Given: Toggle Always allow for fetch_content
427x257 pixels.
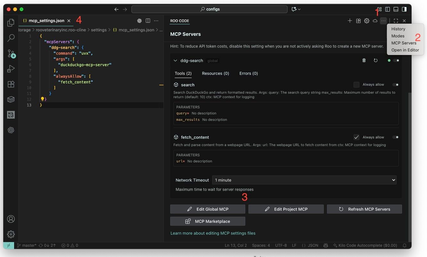Looking at the screenshot, I should [x=356, y=137].
